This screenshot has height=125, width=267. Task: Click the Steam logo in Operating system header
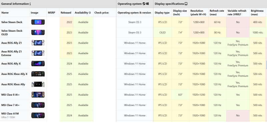[x=144, y=4]
